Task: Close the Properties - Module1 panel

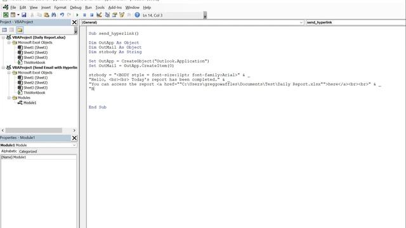Action: [x=74, y=138]
